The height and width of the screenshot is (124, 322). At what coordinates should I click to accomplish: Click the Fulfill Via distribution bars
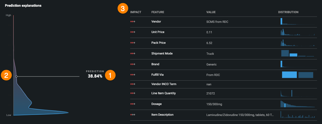(x=297, y=75)
